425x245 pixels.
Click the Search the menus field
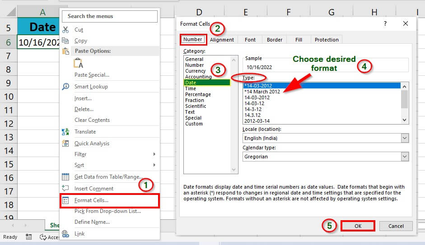point(109,16)
